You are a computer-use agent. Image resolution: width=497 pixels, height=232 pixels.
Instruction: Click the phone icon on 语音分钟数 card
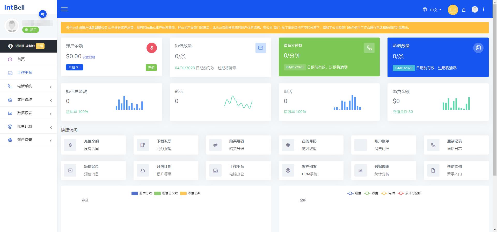(x=369, y=48)
